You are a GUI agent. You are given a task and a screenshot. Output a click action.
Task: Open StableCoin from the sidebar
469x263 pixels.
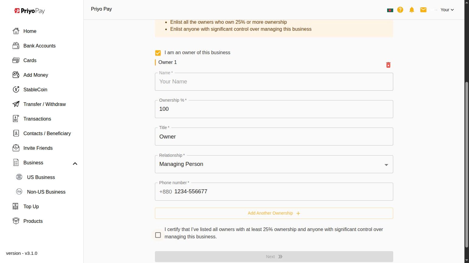(35, 89)
